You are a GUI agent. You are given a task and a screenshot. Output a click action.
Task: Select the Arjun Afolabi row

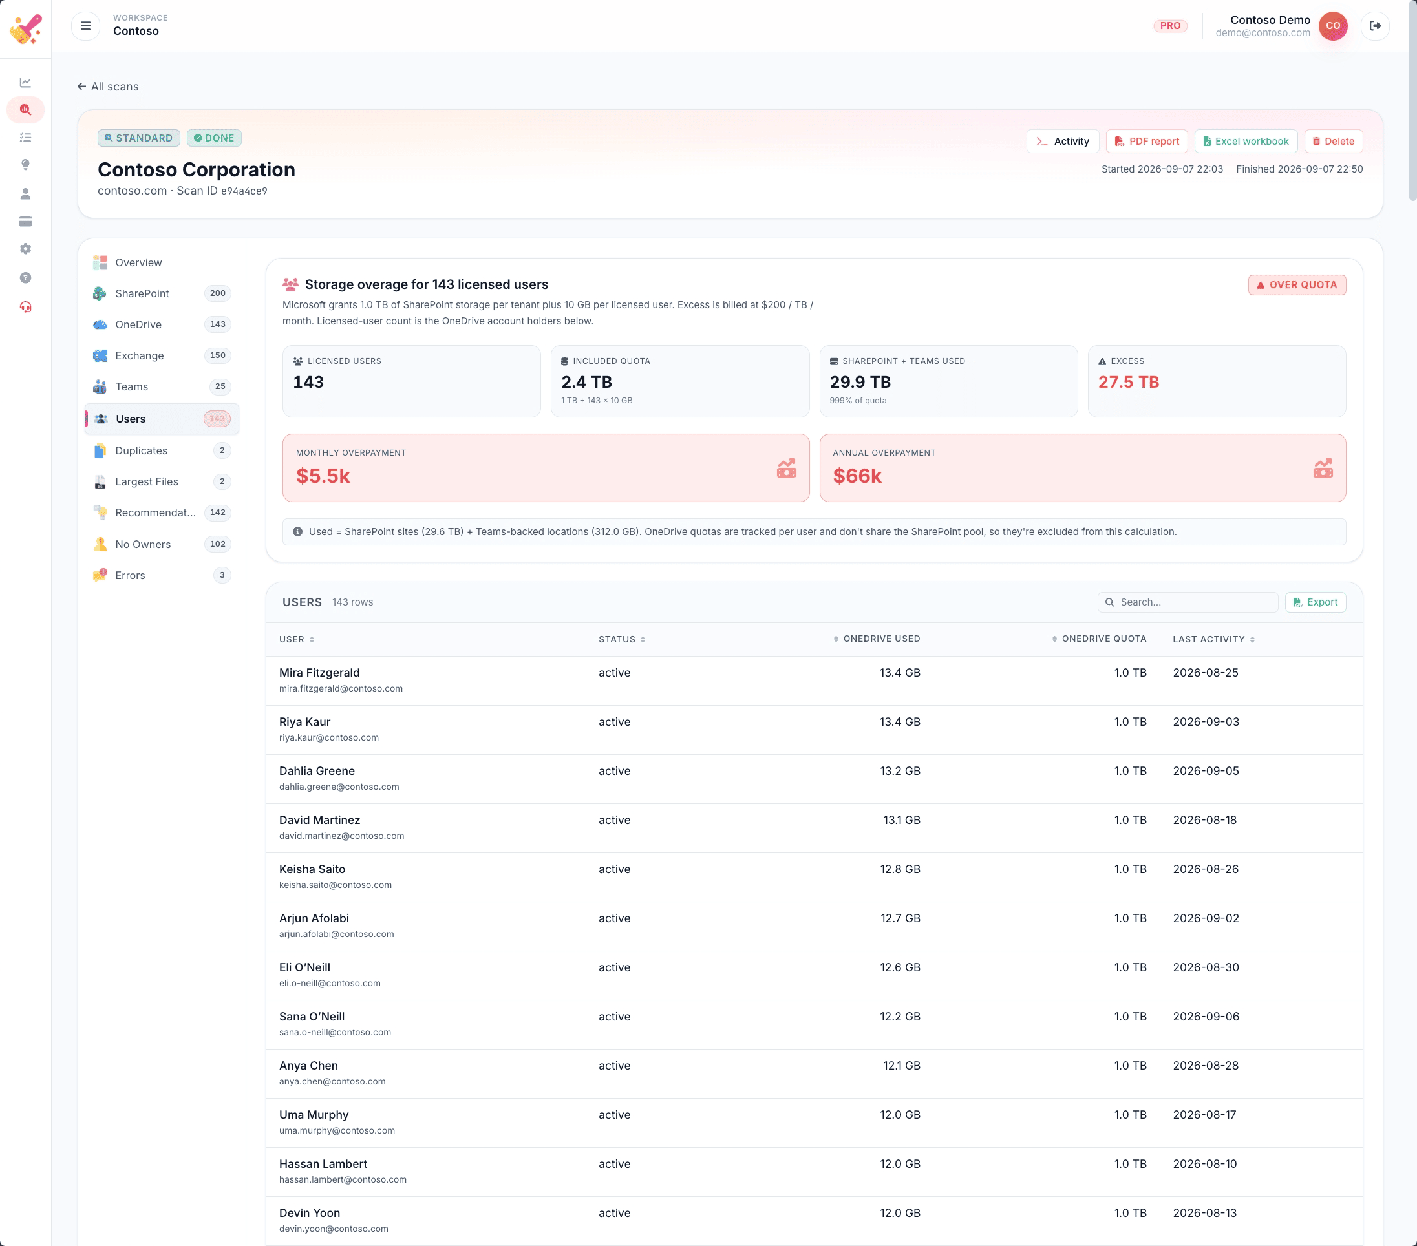click(814, 927)
